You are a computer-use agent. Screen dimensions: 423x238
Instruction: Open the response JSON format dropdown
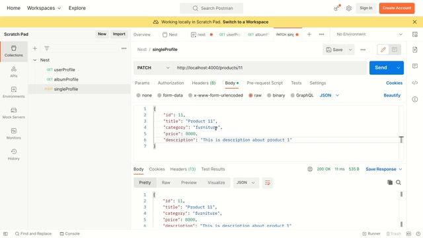246,182
